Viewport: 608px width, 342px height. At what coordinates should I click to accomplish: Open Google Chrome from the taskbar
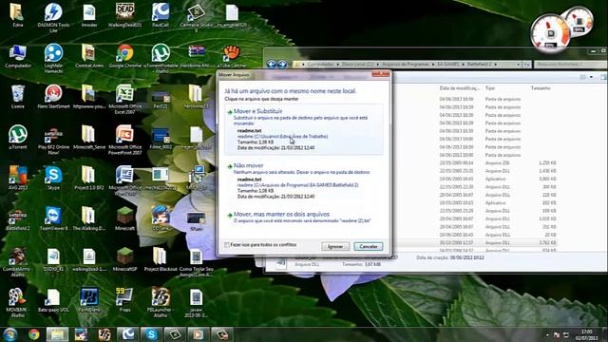click(x=34, y=334)
